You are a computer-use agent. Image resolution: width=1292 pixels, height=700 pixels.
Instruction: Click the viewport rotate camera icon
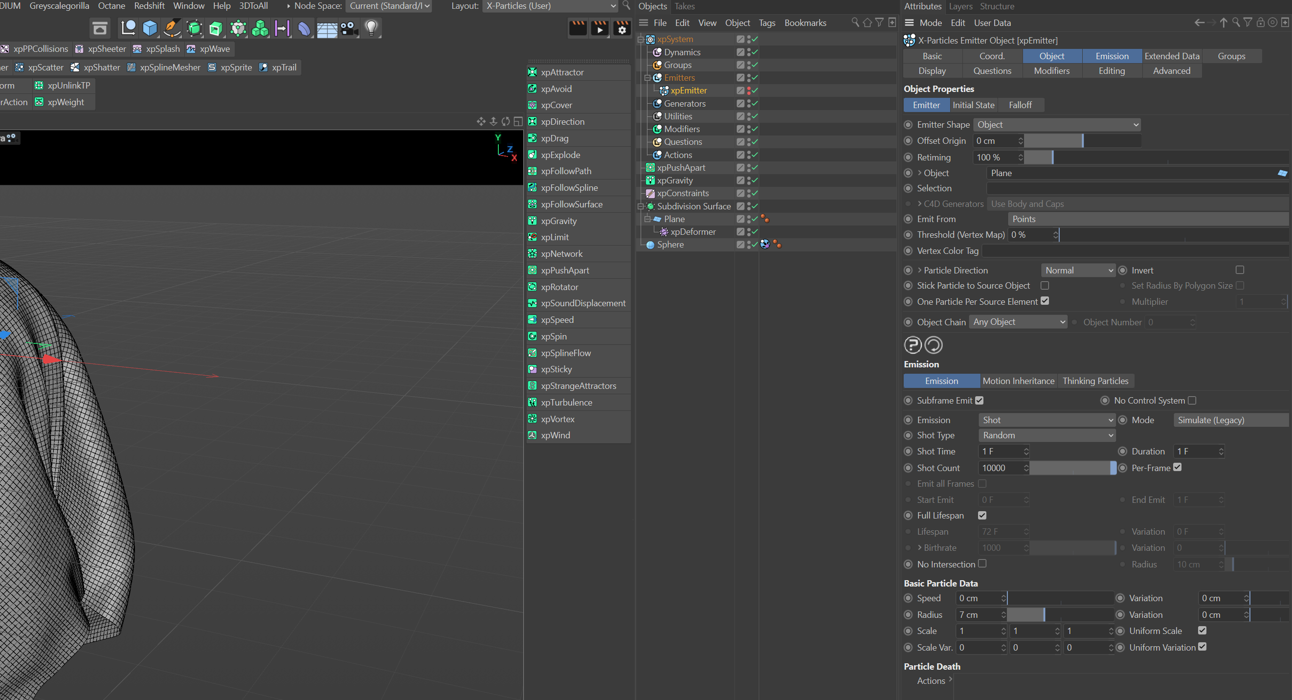506,121
